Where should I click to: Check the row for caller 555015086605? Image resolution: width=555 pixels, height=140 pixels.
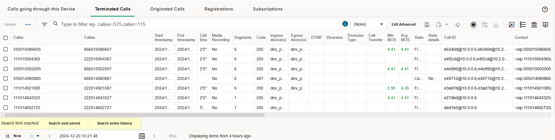pos(6,49)
